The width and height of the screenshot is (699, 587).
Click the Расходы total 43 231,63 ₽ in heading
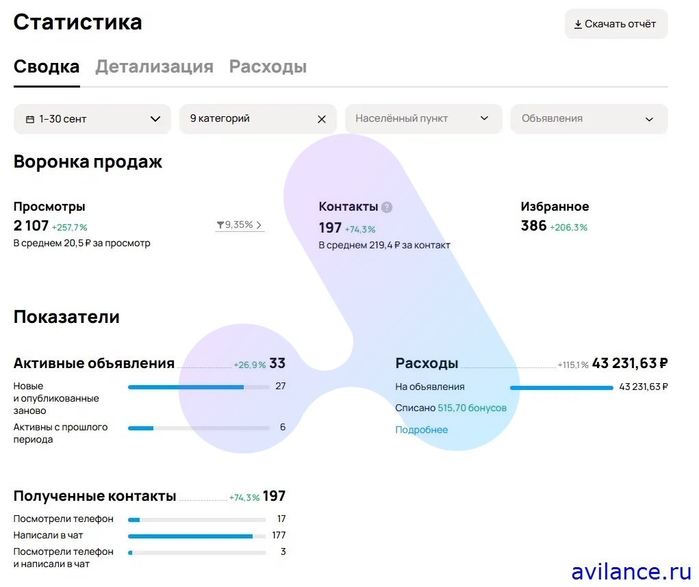coord(630,363)
